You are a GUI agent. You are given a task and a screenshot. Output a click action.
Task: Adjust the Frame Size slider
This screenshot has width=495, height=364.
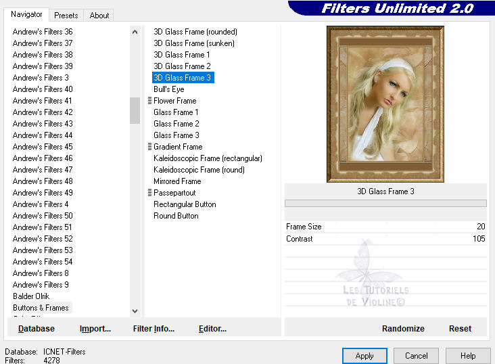click(385, 227)
